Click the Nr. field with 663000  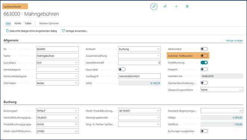pos(57,49)
